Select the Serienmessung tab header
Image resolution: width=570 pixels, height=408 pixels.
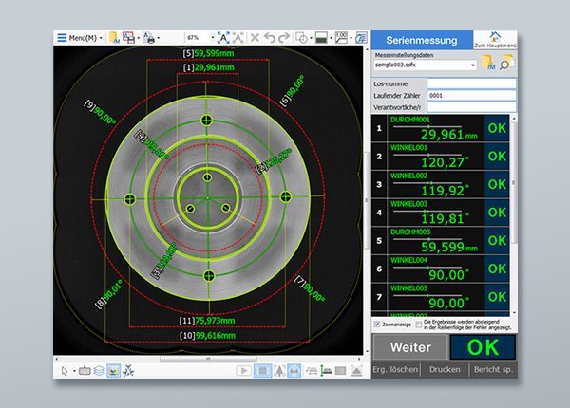click(x=422, y=40)
